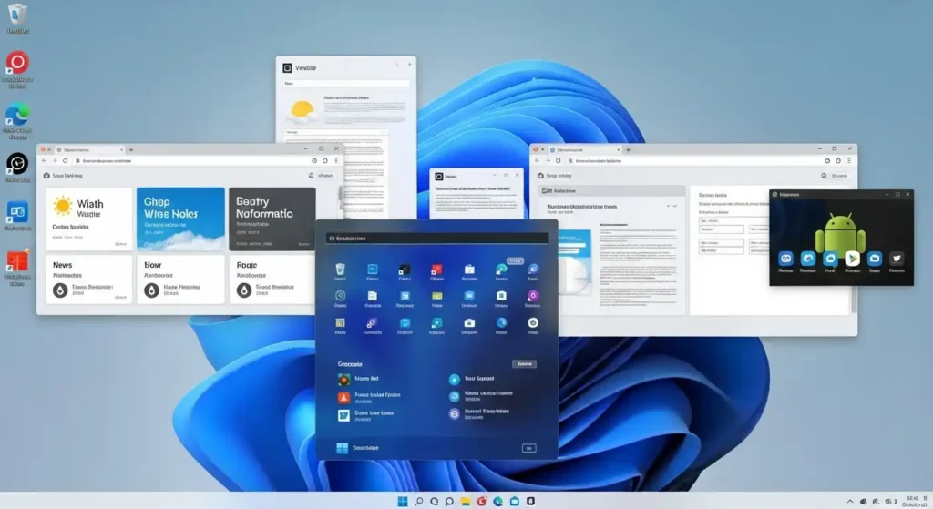Click the scrollbar of the weather-card browser
This screenshot has width=933, height=509.
pyautogui.click(x=341, y=198)
